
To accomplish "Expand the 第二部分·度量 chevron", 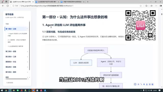I will point(28,52).
